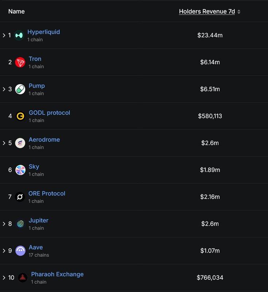Image resolution: width=268 pixels, height=292 pixels.
Task: Expand the Hyperliquid row
Action: coord(4,35)
